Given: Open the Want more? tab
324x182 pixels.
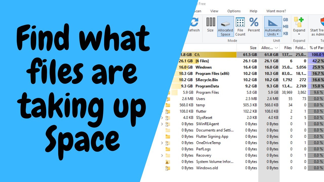Looking at the screenshot, I should [x=276, y=11].
